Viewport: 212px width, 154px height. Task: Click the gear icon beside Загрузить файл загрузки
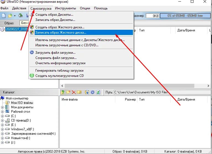point(32,52)
